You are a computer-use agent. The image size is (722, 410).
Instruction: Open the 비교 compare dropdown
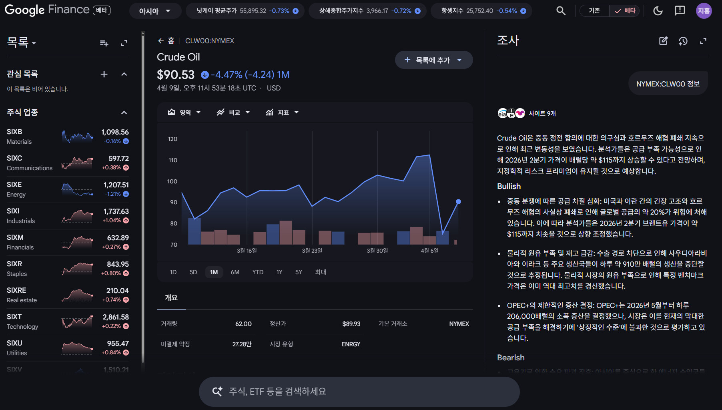233,113
